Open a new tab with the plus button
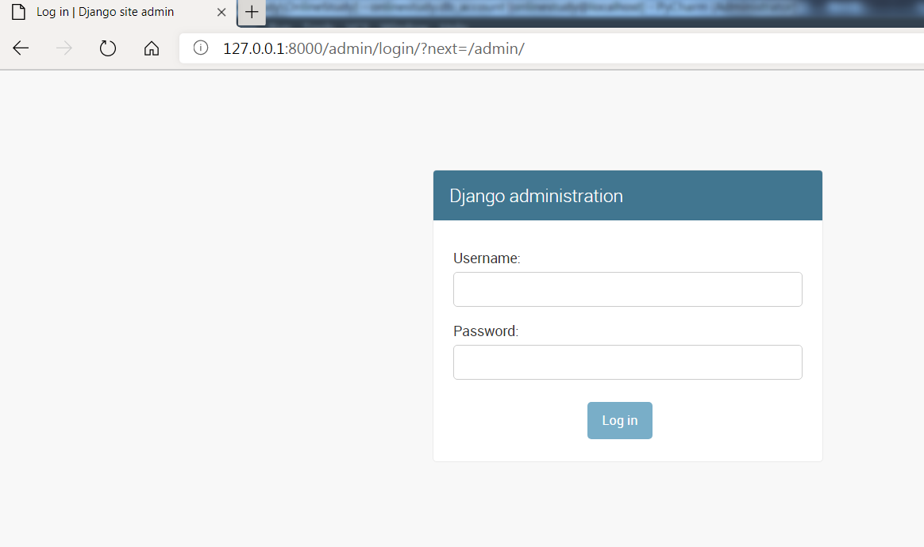This screenshot has width=924, height=547. 252,12
